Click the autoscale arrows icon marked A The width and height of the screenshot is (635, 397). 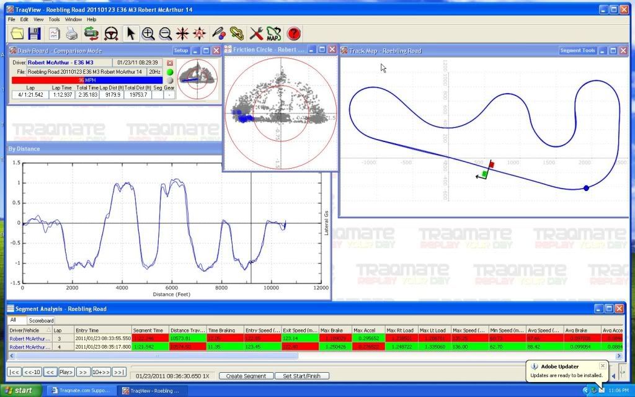tap(199, 33)
